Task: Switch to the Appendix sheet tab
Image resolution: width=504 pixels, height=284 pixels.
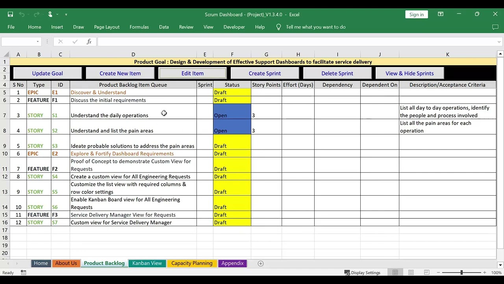Action: pyautogui.click(x=232, y=263)
